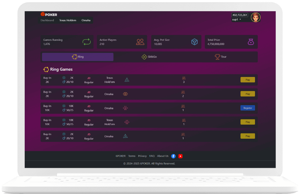The width and height of the screenshot is (299, 194).
Task: Open the Tour tab
Action: 221,57
